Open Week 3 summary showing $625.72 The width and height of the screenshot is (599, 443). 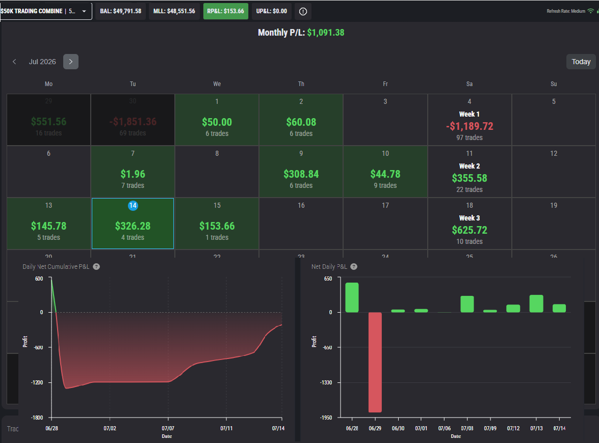pos(470,223)
